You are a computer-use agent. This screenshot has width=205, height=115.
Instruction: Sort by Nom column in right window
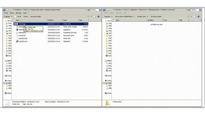(x=130, y=20)
